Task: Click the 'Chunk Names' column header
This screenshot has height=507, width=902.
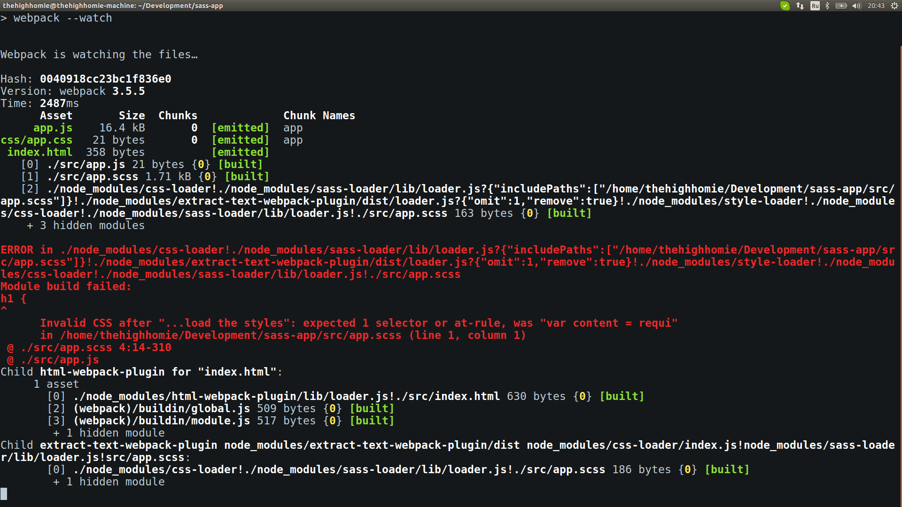Action: pos(319,115)
